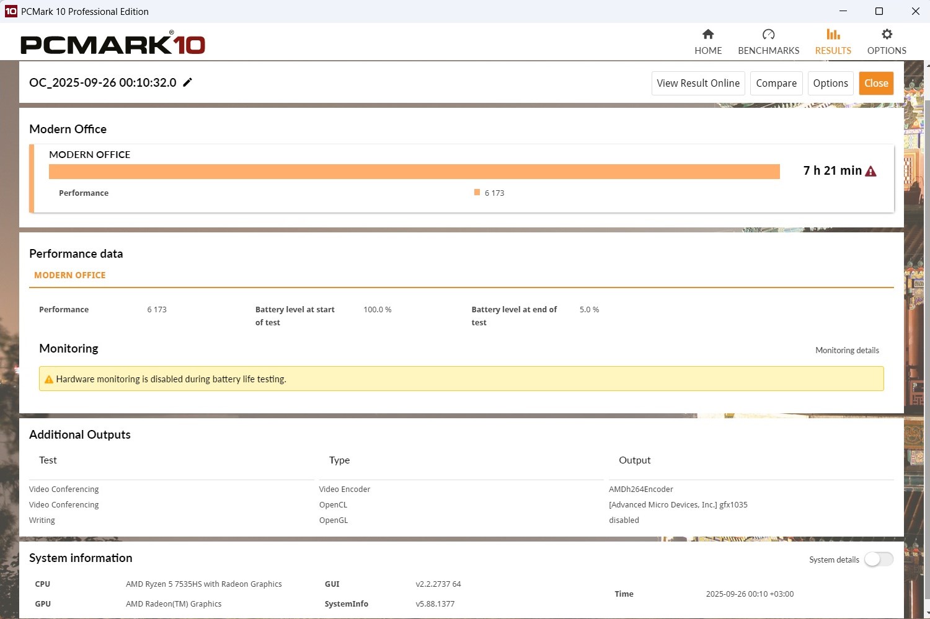930x619 pixels.
Task: Click the 7 h 21 min battery result
Action: click(x=832, y=170)
